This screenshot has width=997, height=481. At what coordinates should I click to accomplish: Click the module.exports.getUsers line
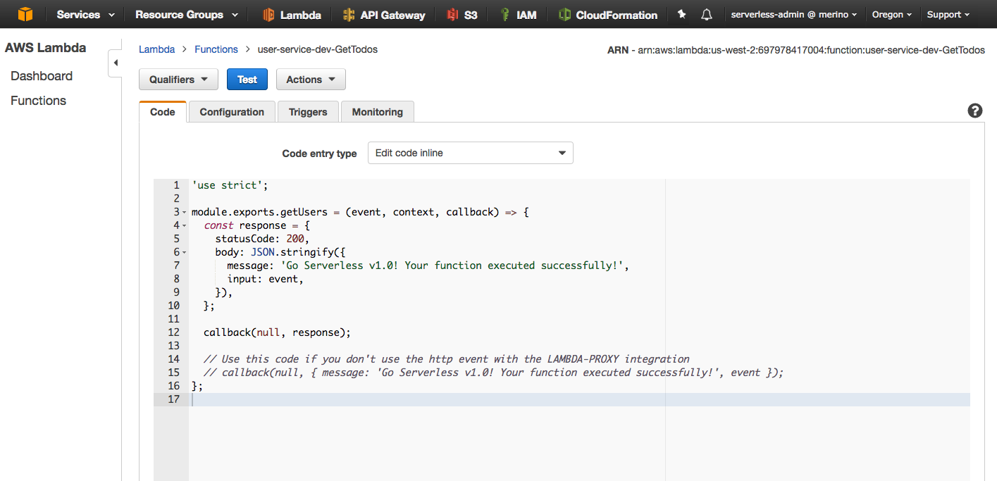tap(360, 212)
